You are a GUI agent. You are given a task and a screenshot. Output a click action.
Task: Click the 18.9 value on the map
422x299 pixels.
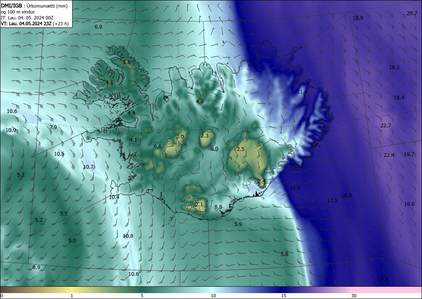pos(358,18)
